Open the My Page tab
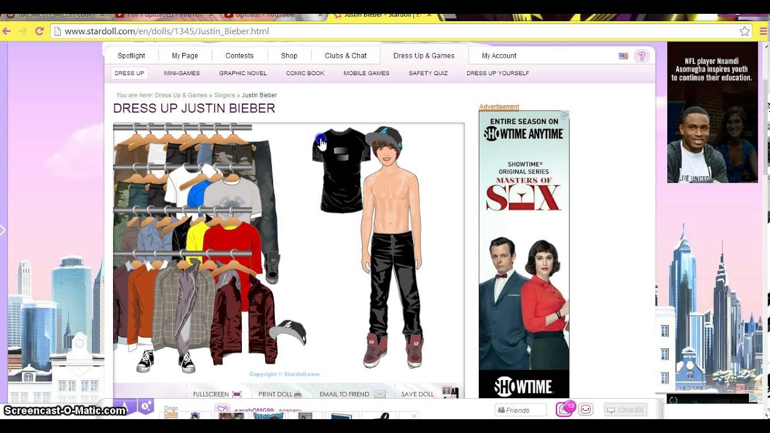 pos(185,56)
